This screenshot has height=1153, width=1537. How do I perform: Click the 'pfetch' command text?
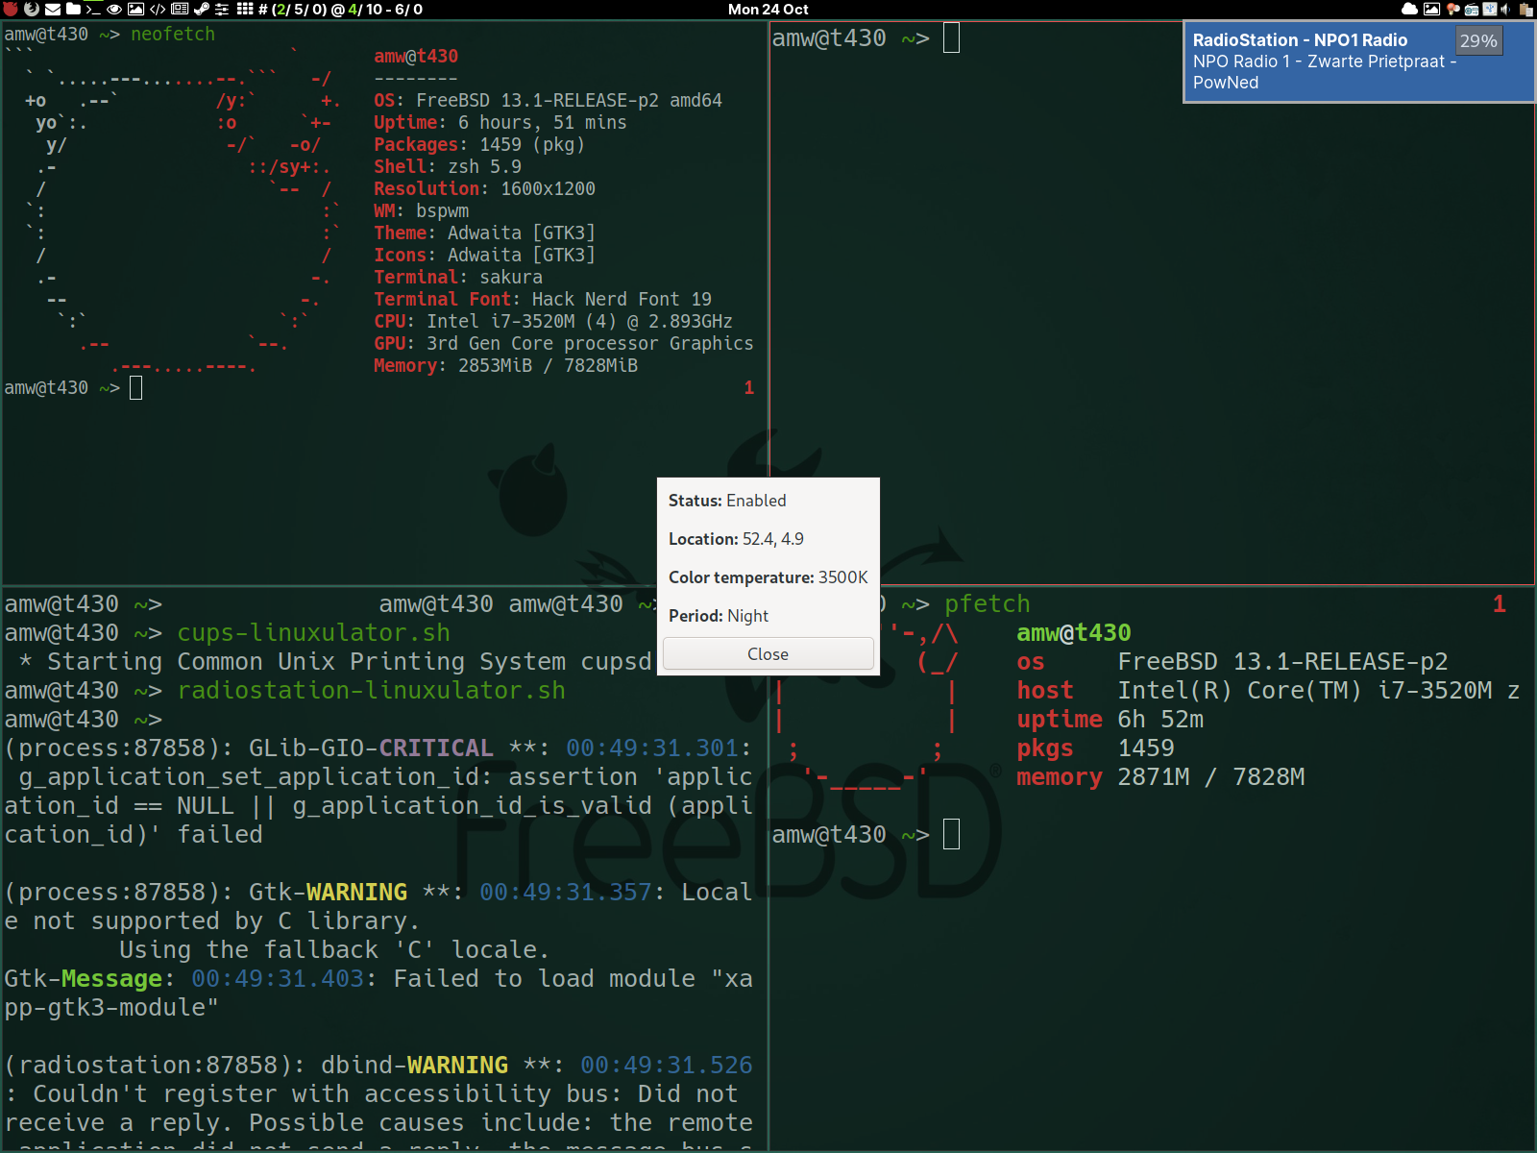click(x=987, y=603)
